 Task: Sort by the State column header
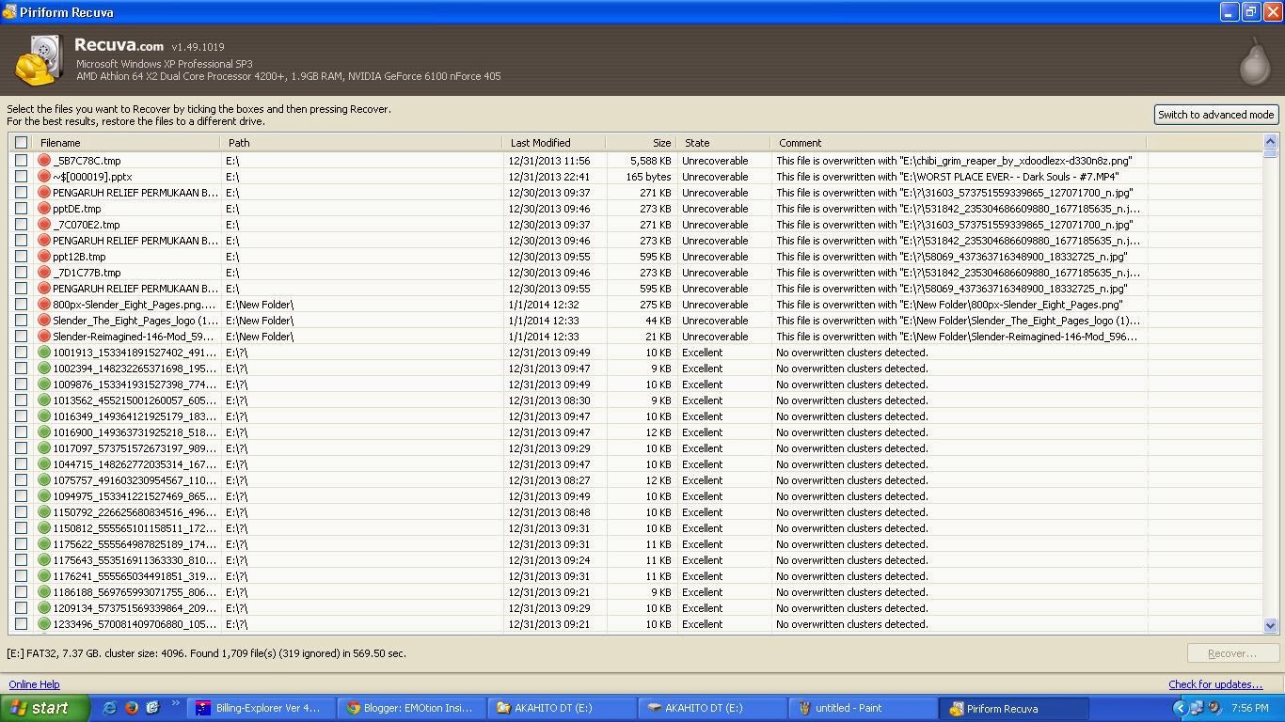point(723,143)
